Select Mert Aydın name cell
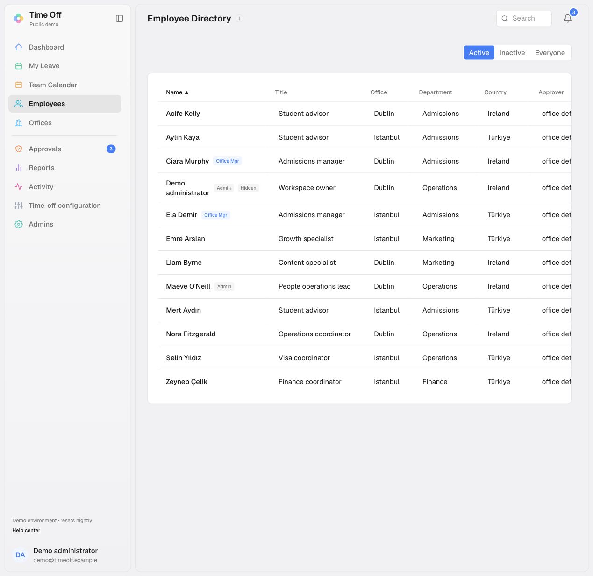The image size is (593, 576). pos(183,310)
